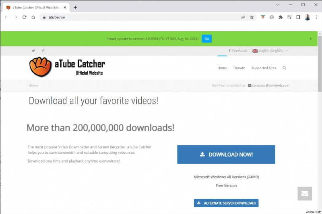Image resolution: width=322 pixels, height=214 pixels.
Task: Go back with the browser back arrow
Action: 6,17
